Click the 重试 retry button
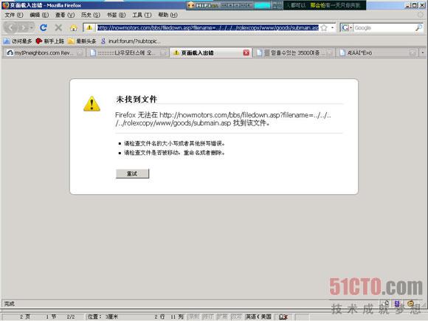 pos(132,173)
